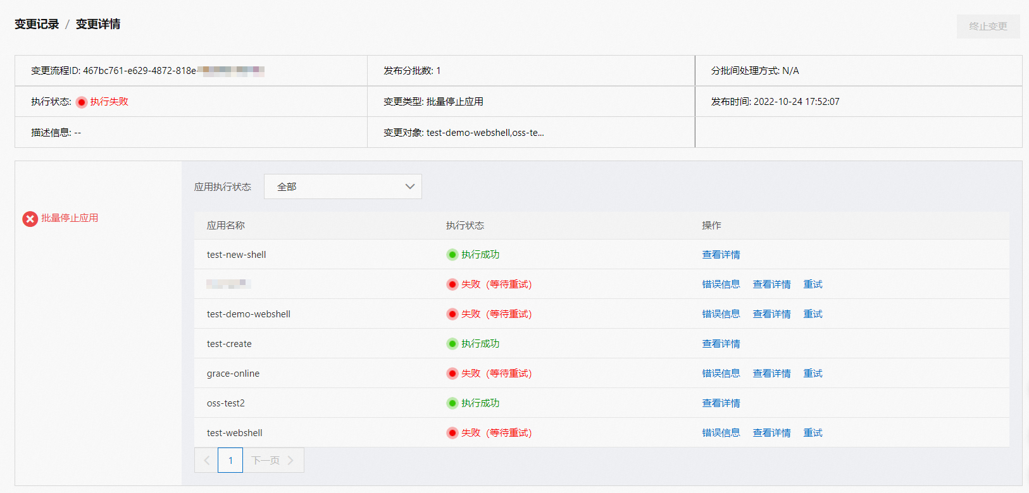The width and height of the screenshot is (1029, 493).
Task: Open 查看详情 for test-new-shell
Action: tap(721, 255)
